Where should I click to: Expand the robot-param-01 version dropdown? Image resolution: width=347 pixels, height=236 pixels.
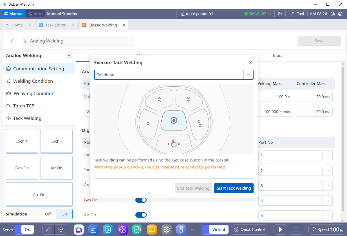[270, 14]
